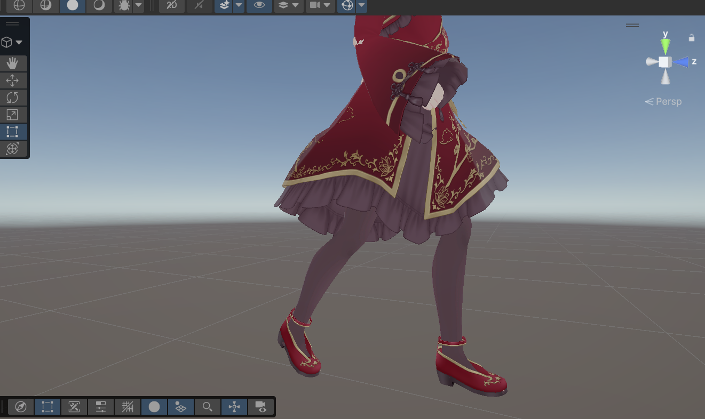Screen dimensions: 705x419
Task: Select the Scale tool
Action: click(13, 115)
